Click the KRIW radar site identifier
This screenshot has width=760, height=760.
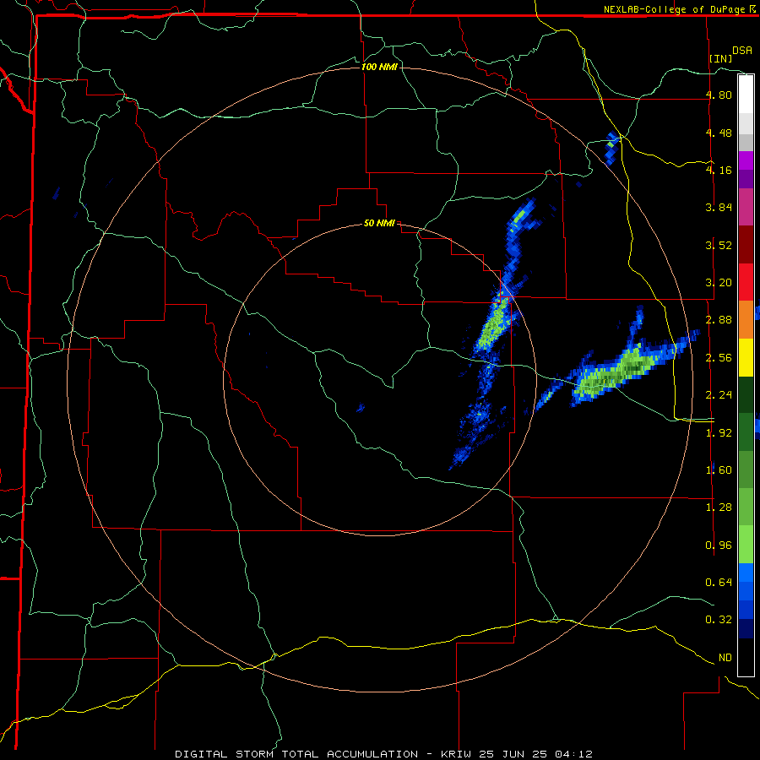456,754
